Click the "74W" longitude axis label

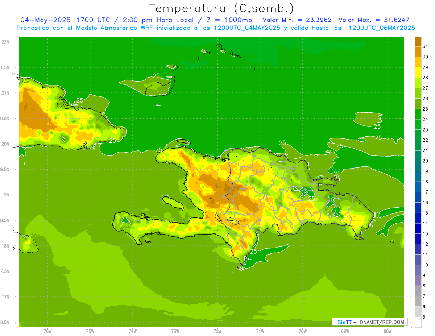point(133,331)
